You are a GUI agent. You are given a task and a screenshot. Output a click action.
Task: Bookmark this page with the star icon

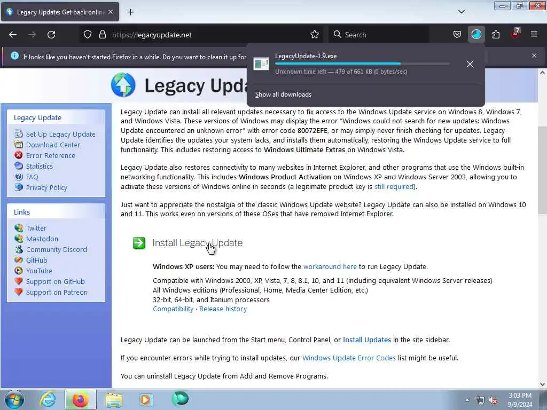[315, 35]
